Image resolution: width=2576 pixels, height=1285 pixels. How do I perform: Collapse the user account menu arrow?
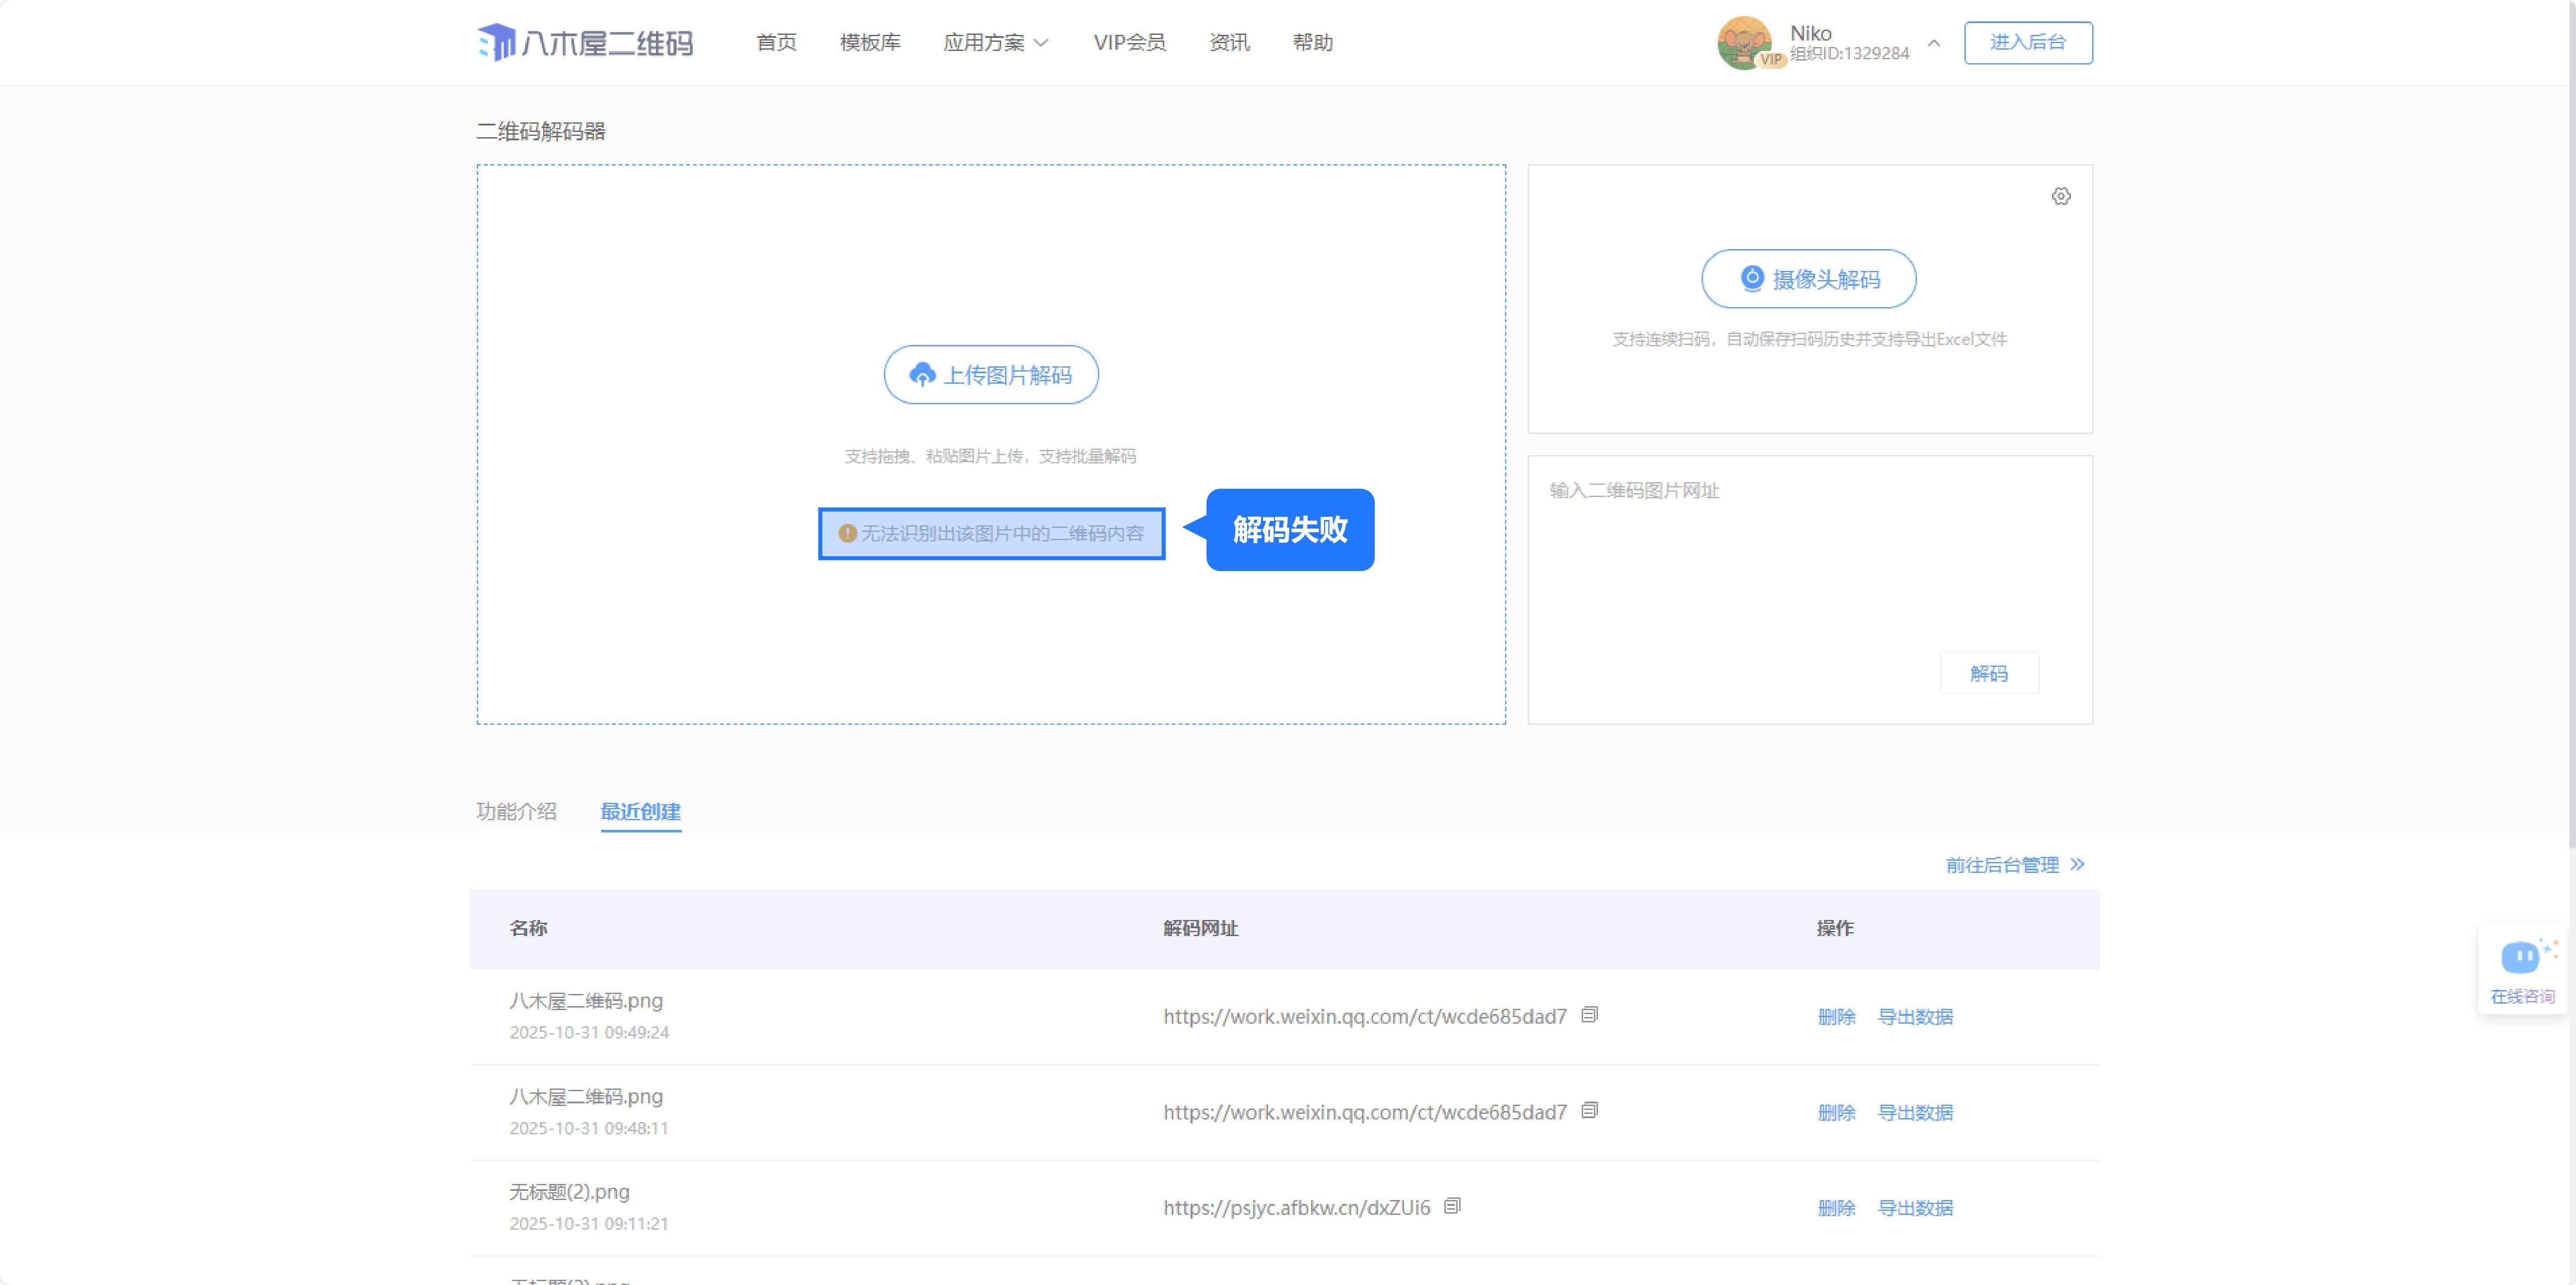(x=1934, y=43)
